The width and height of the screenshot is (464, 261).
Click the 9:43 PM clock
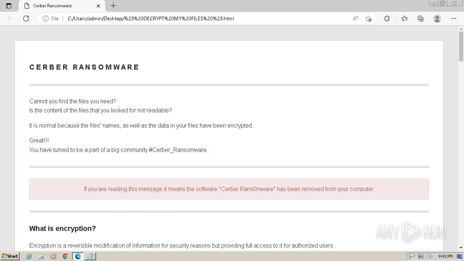click(x=445, y=256)
